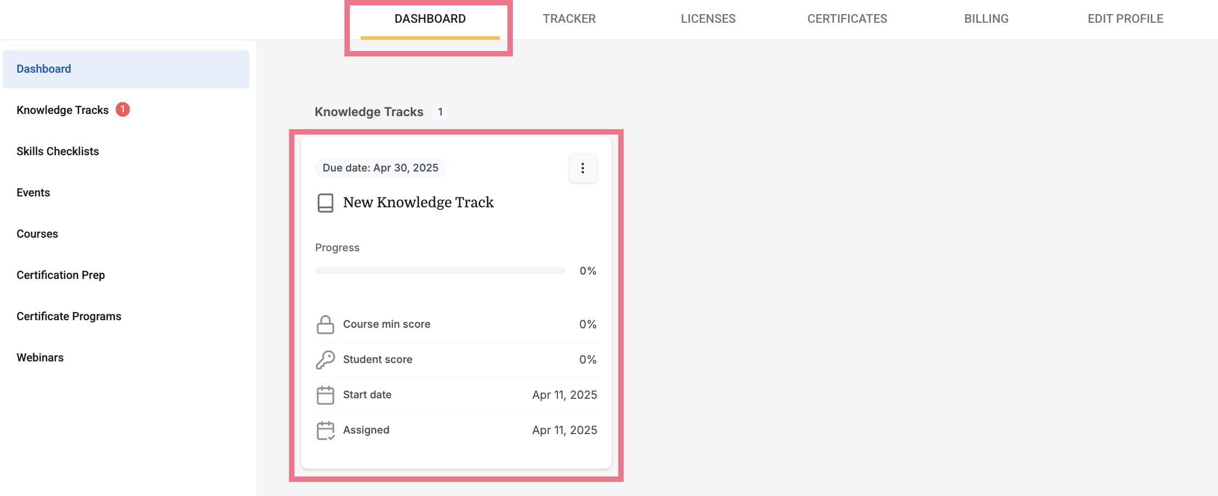Click the lock icon for Course min score

(x=325, y=325)
